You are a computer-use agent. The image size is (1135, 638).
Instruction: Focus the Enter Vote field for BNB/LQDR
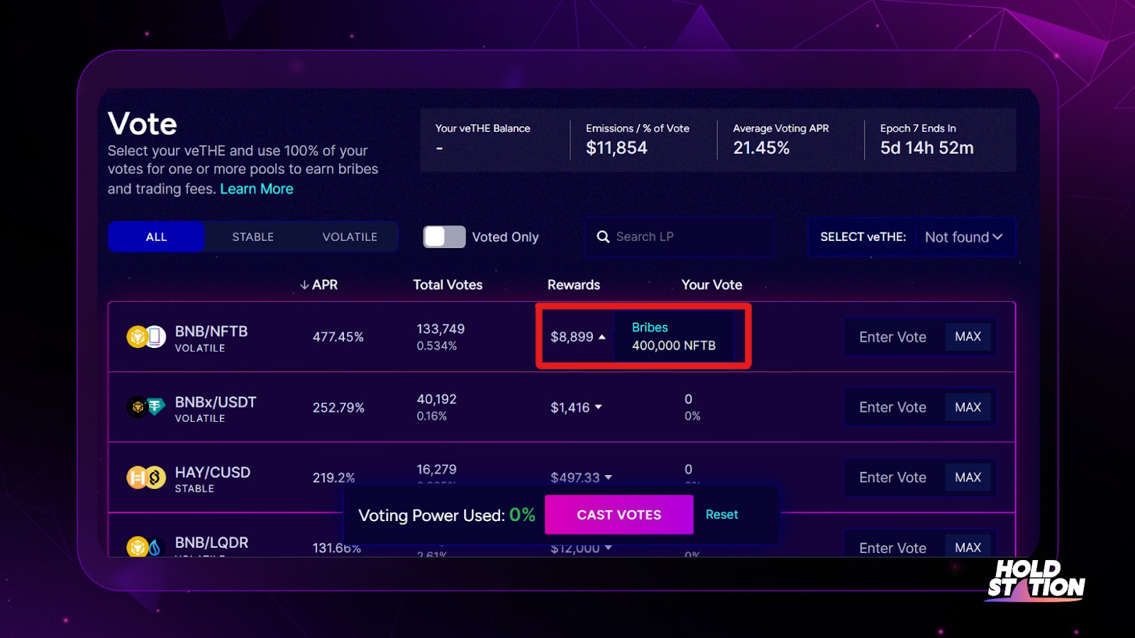(893, 547)
